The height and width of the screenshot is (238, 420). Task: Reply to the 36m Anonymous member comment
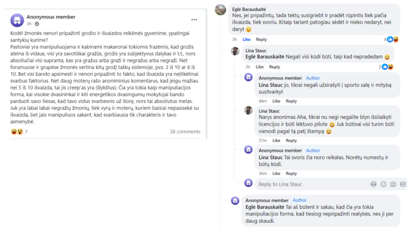click(x=291, y=174)
